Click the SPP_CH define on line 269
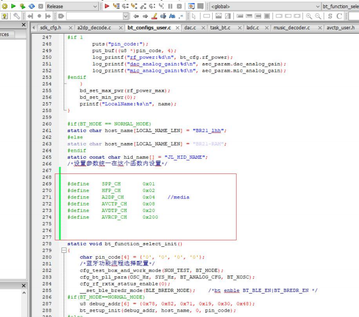Image resolution: width=359 pixels, height=317 pixels. (x=111, y=184)
